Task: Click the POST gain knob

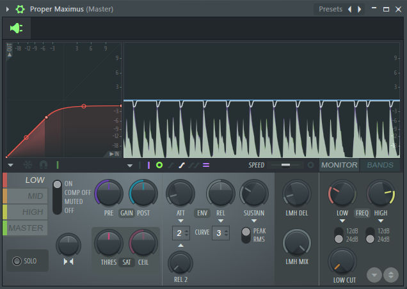Action: (x=143, y=193)
